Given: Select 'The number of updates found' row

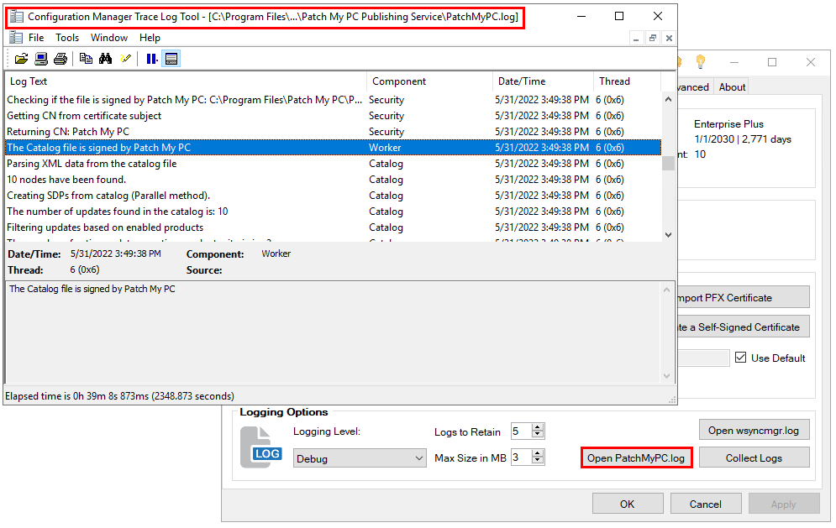Looking at the screenshot, I should [x=334, y=212].
